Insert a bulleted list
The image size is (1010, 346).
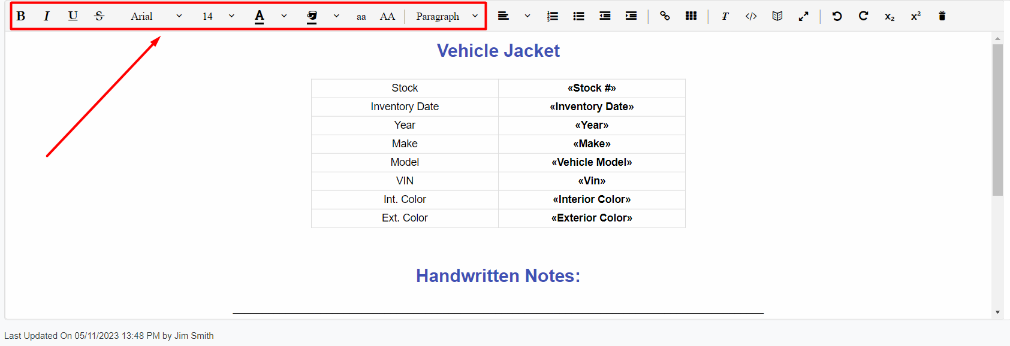(x=579, y=16)
